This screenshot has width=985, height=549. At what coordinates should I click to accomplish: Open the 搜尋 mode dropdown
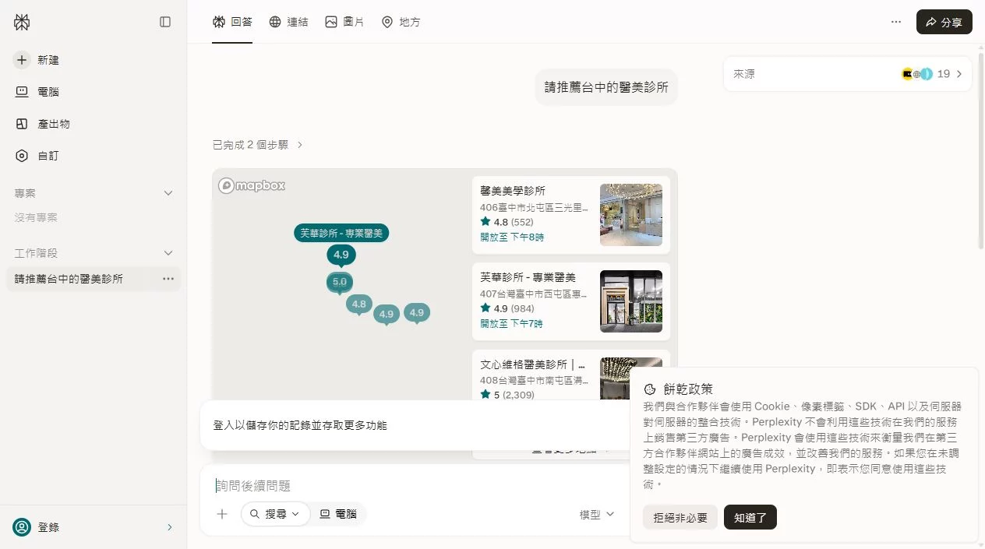pyautogui.click(x=275, y=514)
